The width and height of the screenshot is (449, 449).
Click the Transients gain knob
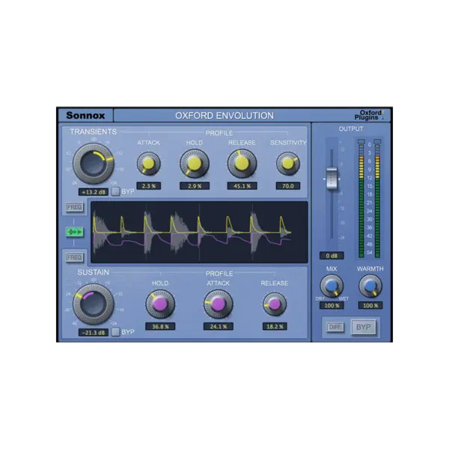(x=94, y=164)
